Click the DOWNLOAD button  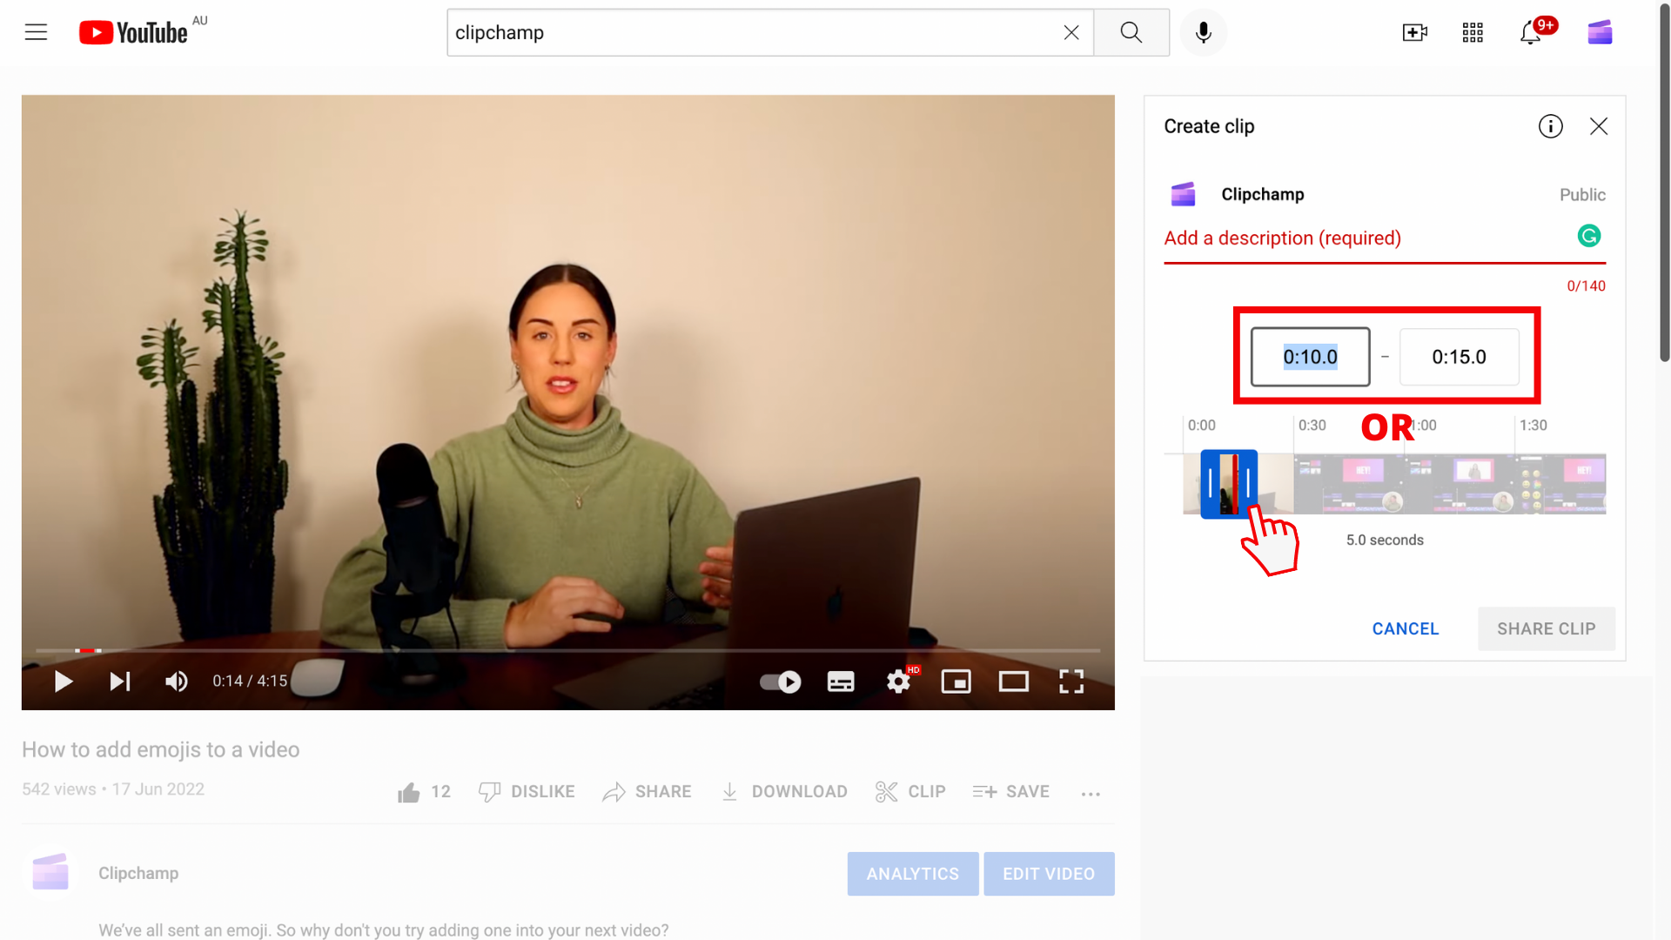click(784, 792)
